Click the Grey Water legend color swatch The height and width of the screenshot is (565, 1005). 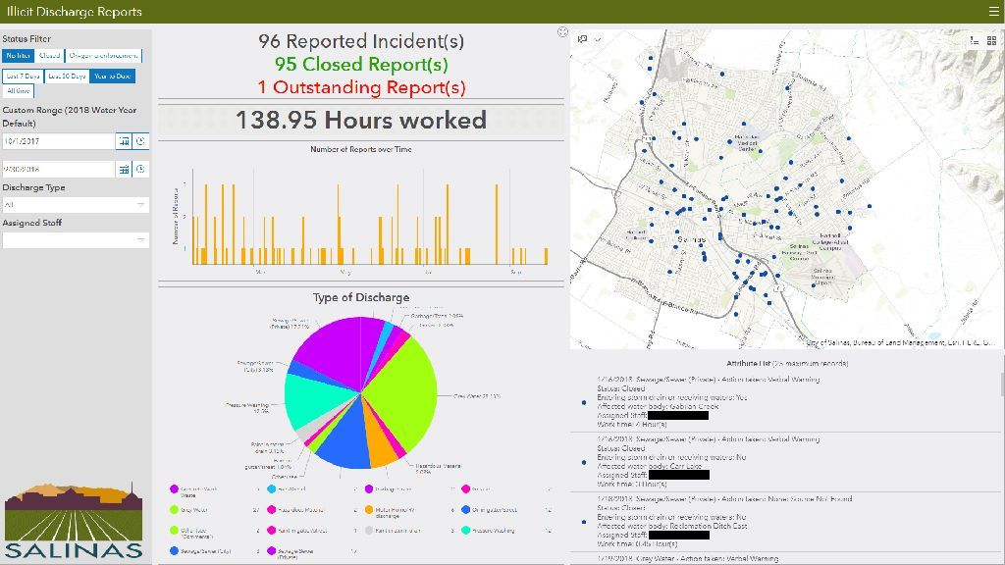point(174,510)
